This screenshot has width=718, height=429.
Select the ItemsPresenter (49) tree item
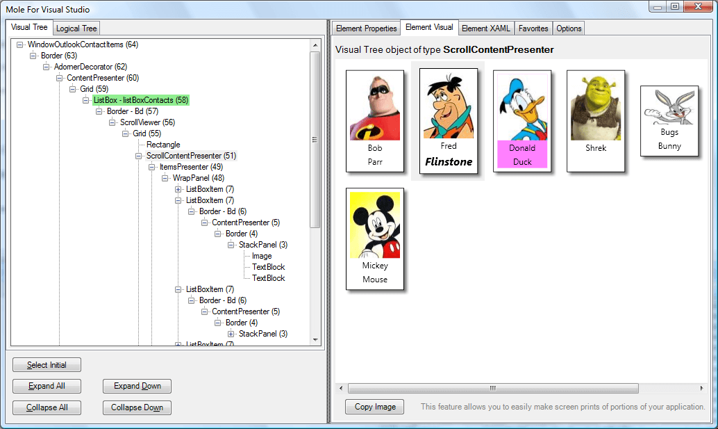click(x=192, y=167)
